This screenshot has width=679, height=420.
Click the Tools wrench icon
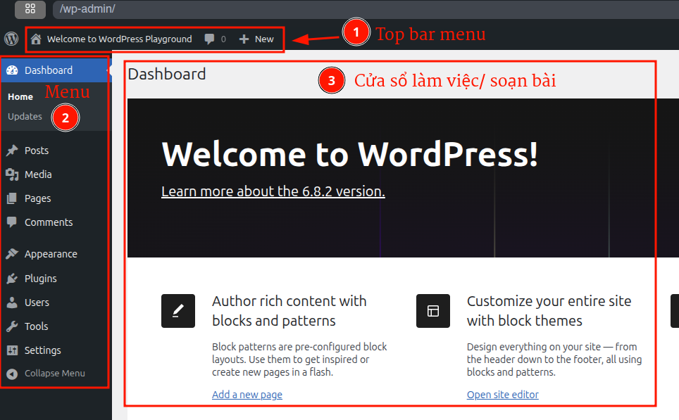coord(12,326)
